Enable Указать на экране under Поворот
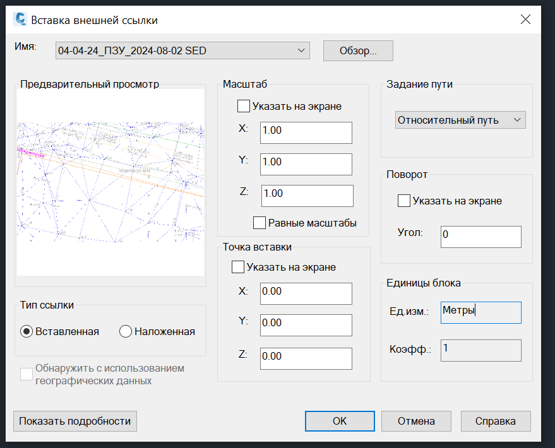Screen dimensions: 555x448 pos(404,201)
